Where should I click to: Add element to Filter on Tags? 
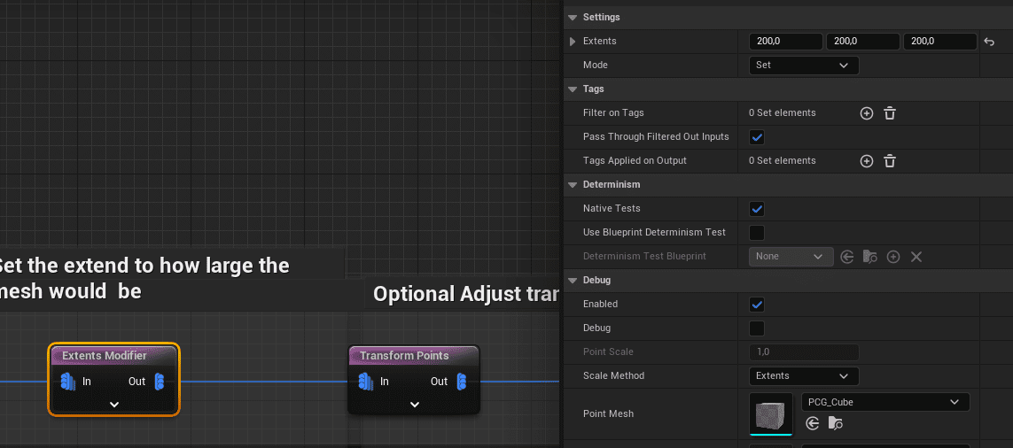867,113
